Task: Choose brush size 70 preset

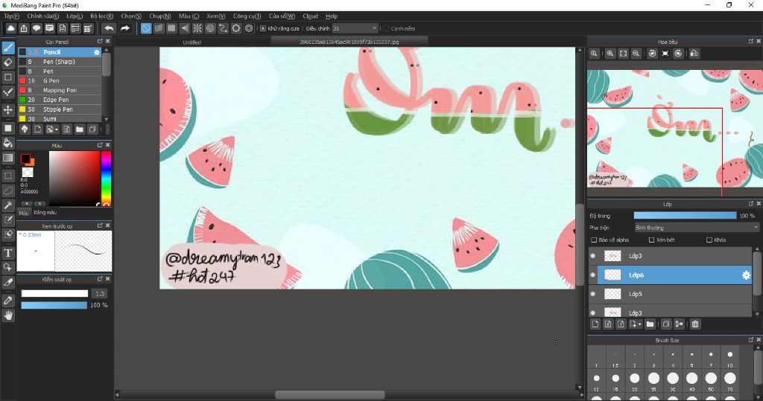Action: point(730,381)
